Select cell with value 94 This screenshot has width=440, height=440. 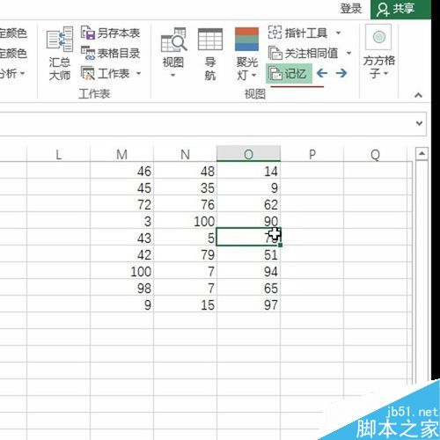click(x=248, y=271)
